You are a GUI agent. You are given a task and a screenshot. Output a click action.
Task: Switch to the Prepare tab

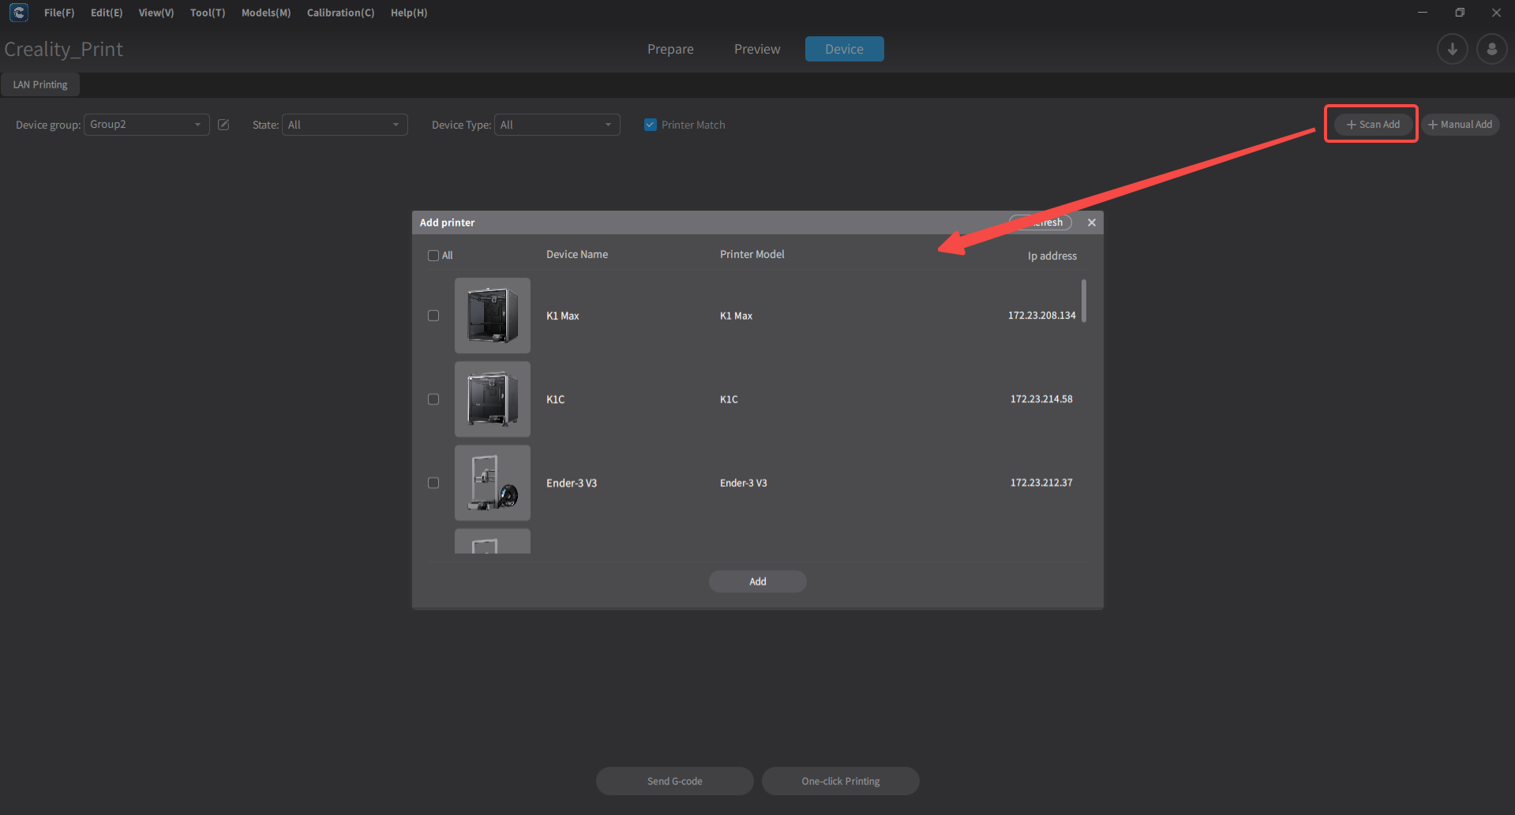point(670,49)
